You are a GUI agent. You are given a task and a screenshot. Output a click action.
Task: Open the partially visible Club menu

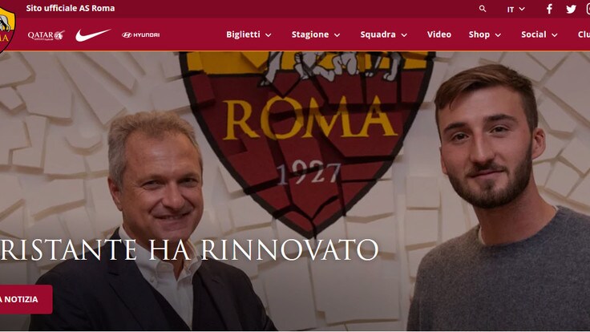click(584, 34)
